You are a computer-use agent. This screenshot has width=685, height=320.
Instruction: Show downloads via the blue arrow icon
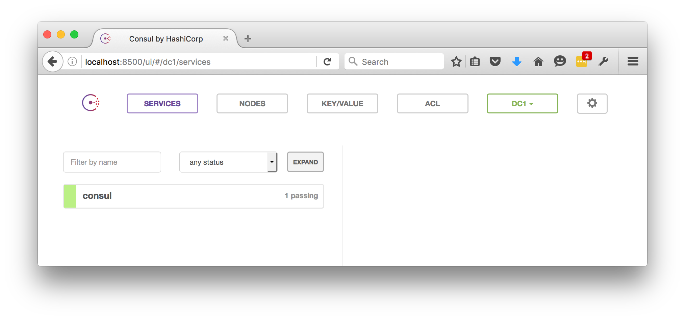516,62
